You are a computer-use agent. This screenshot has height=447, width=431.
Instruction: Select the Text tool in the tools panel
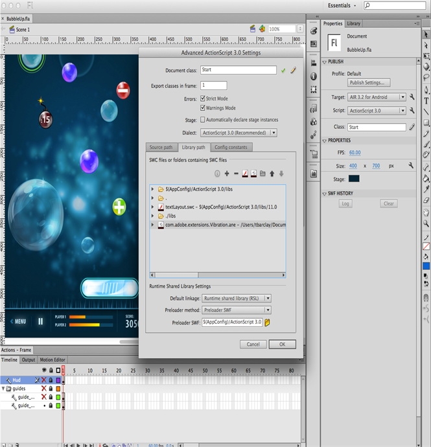coord(426,100)
